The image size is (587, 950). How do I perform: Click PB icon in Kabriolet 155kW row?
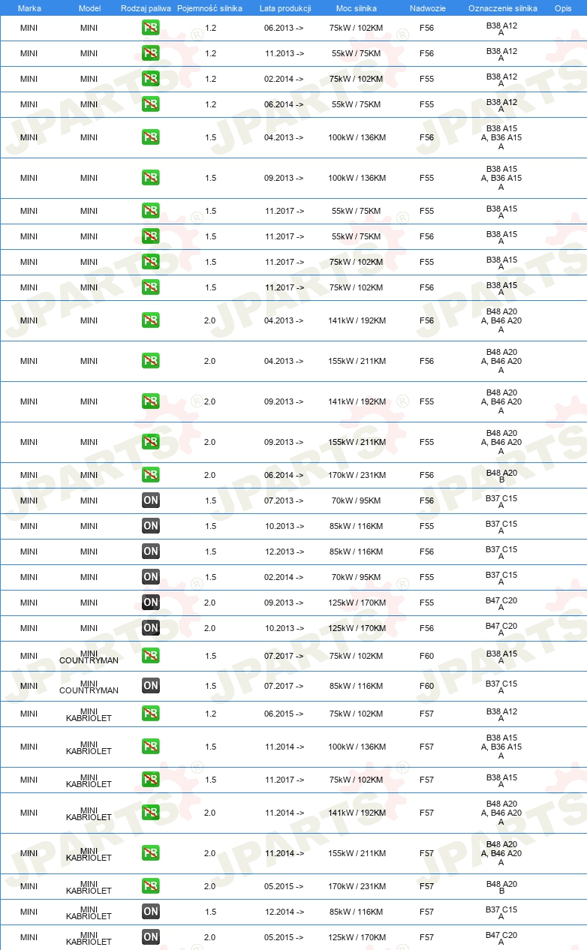[x=151, y=853]
